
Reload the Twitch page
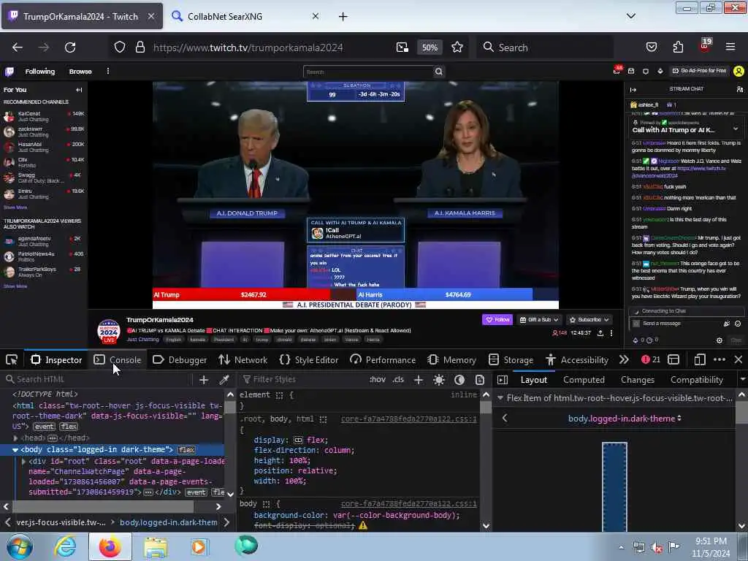(x=70, y=47)
